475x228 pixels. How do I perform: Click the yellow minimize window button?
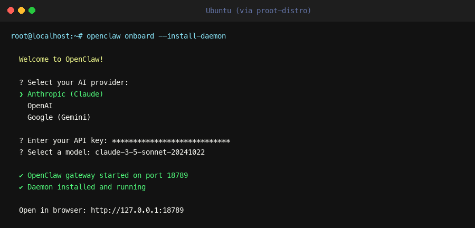click(21, 11)
